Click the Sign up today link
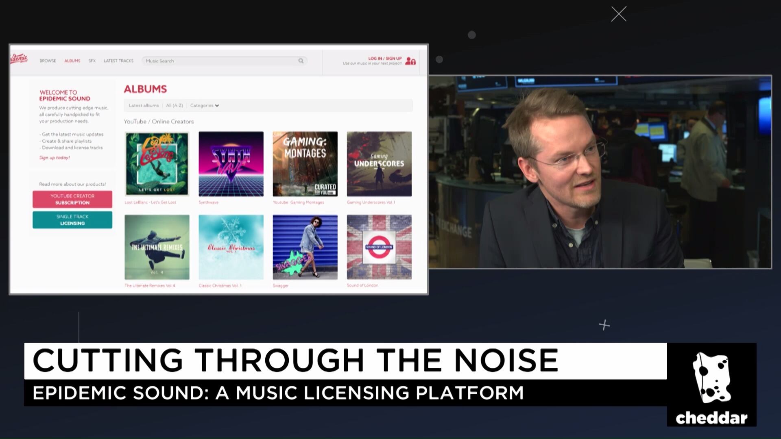Viewport: 781px width, 439px height. coord(55,158)
